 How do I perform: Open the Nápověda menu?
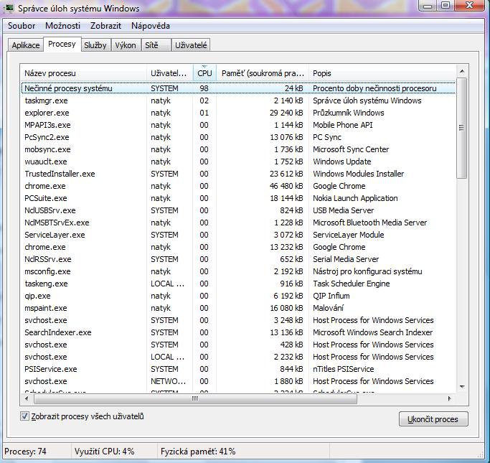151,26
